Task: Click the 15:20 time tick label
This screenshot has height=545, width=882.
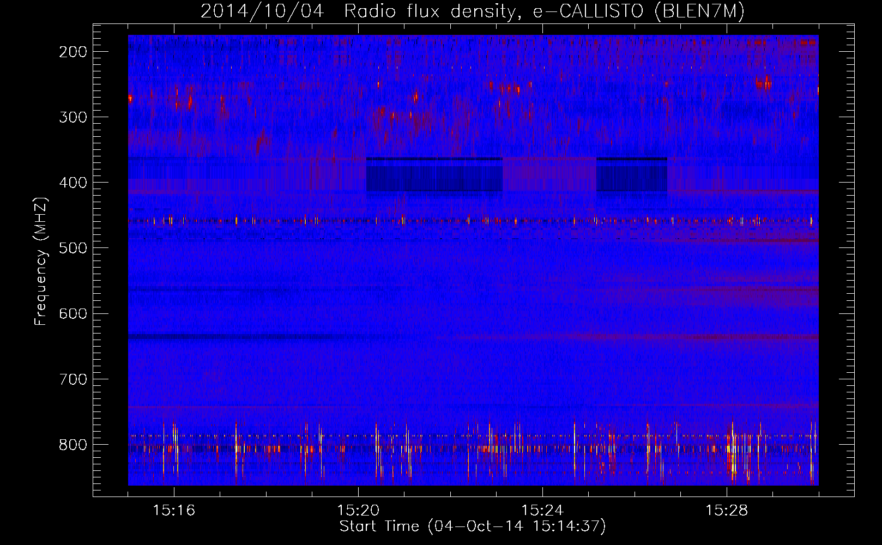Action: click(358, 511)
